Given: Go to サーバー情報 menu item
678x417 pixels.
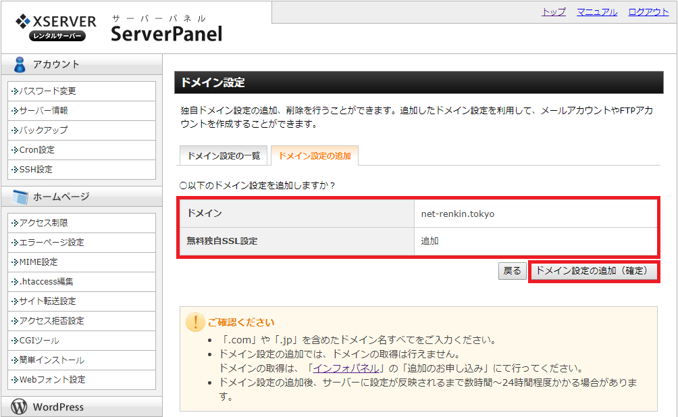Looking at the screenshot, I should click(43, 111).
